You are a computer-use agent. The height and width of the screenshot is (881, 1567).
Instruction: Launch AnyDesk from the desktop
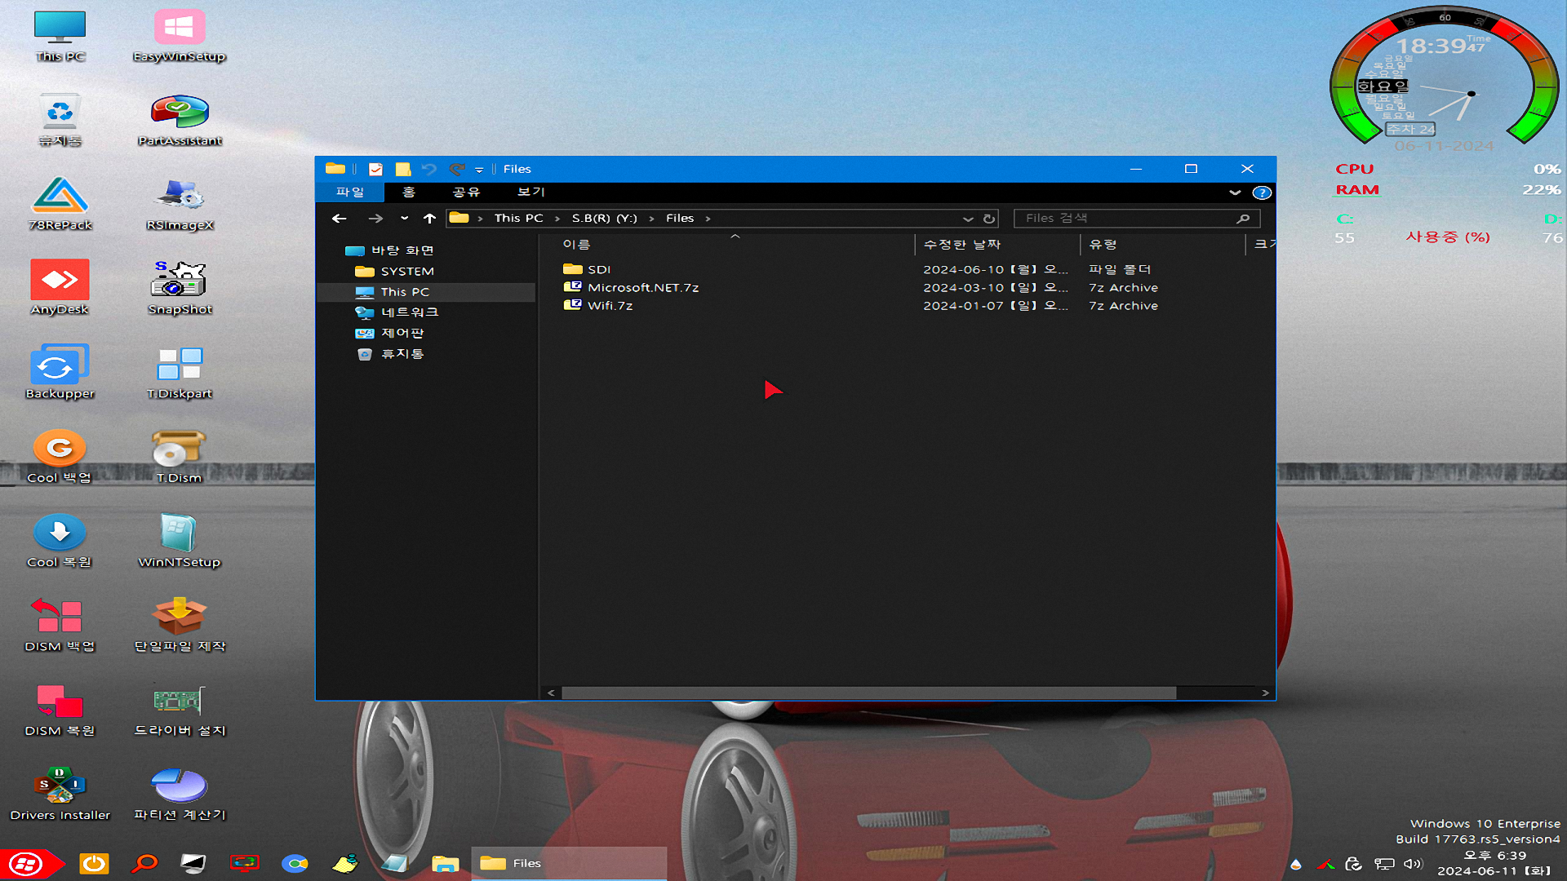(60, 288)
